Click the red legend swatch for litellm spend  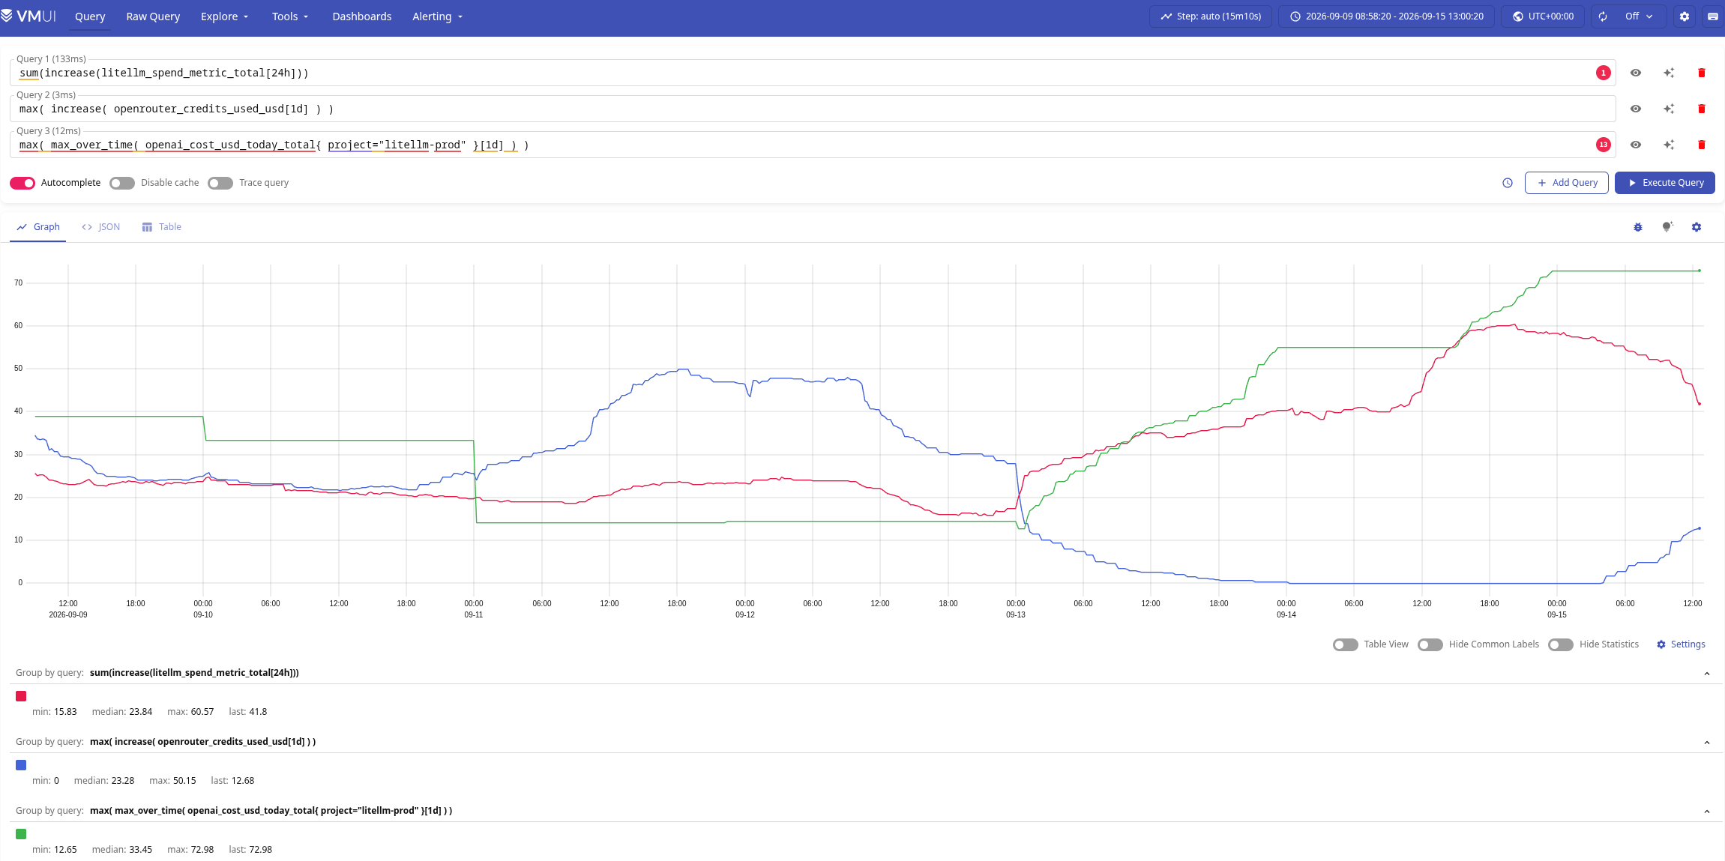pos(21,696)
